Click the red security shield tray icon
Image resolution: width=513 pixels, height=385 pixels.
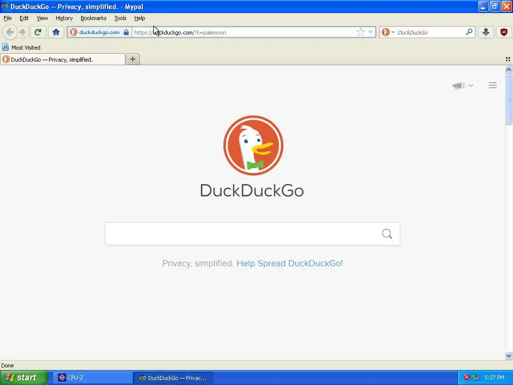click(466, 377)
